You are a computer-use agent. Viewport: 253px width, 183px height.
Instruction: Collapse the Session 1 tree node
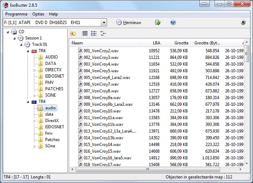point(14,38)
